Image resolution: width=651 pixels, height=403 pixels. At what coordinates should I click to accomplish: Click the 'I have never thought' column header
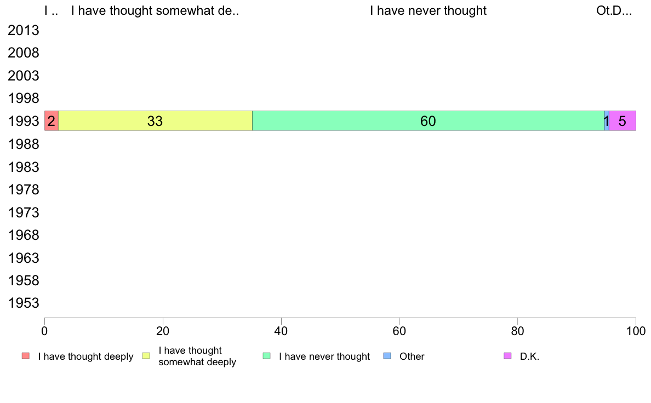[428, 10]
